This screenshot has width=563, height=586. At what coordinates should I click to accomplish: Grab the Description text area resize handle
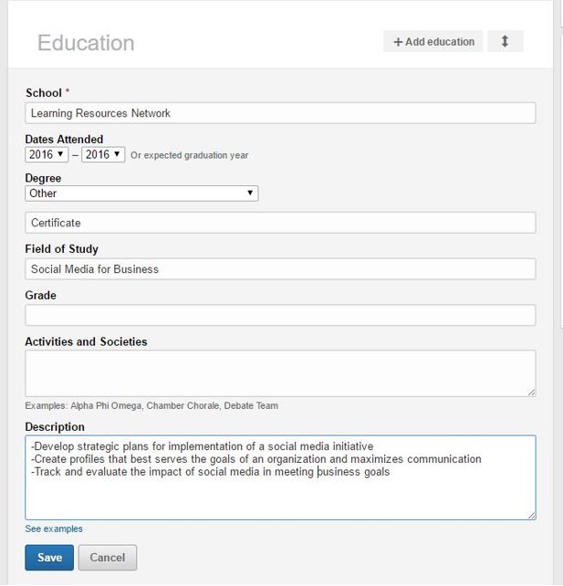(531, 514)
